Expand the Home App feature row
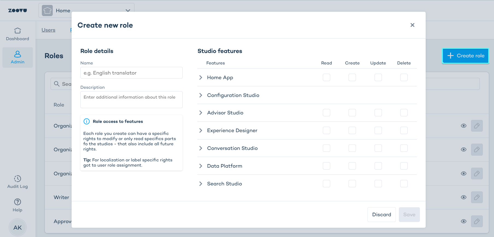This screenshot has height=237, width=494. [x=201, y=78]
